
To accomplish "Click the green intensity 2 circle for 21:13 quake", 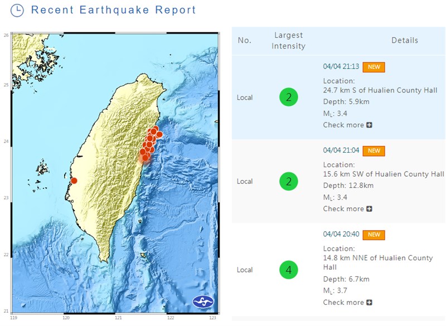I will tap(288, 97).
